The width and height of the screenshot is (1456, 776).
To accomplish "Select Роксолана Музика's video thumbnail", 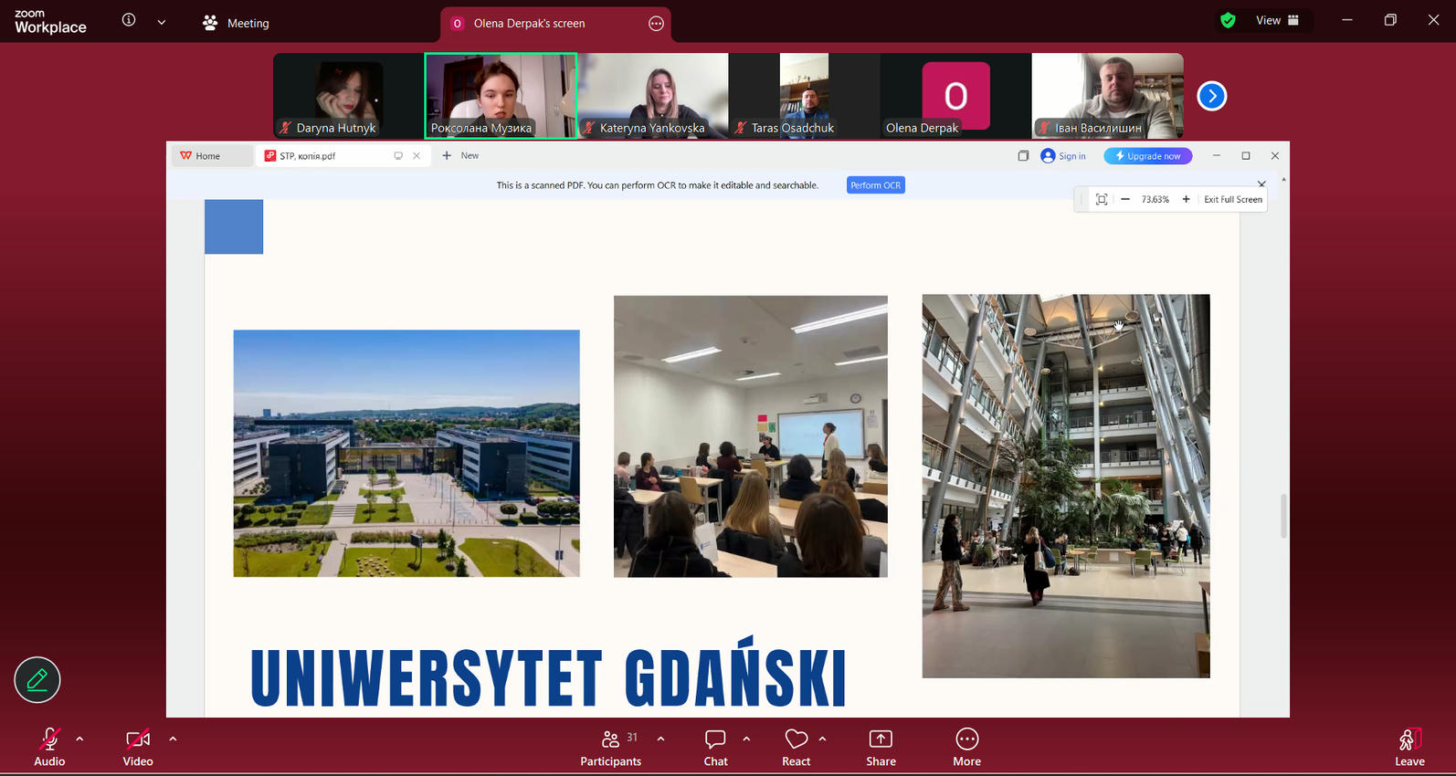I will [501, 95].
